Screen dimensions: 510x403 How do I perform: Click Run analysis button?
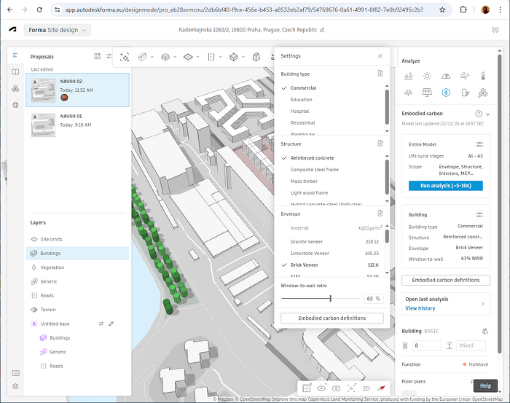coord(446,186)
